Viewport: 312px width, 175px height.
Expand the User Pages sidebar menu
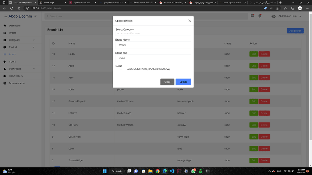tap(34, 69)
